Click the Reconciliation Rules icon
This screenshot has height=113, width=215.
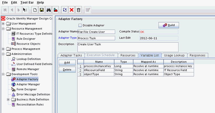click(x=13, y=104)
